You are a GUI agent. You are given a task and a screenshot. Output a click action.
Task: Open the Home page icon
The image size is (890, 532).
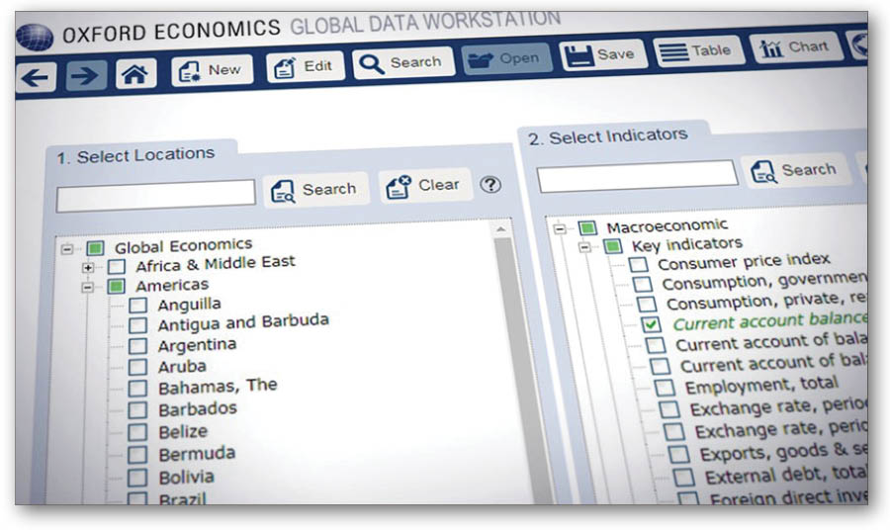[135, 73]
